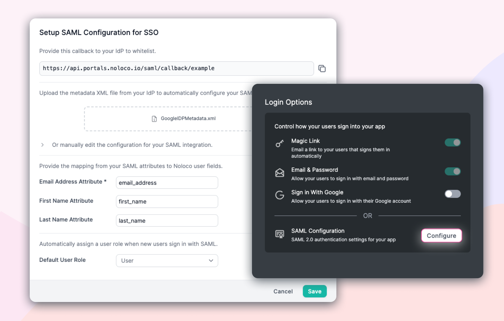
Task: Turn off Email & Password login
Action: (x=453, y=171)
